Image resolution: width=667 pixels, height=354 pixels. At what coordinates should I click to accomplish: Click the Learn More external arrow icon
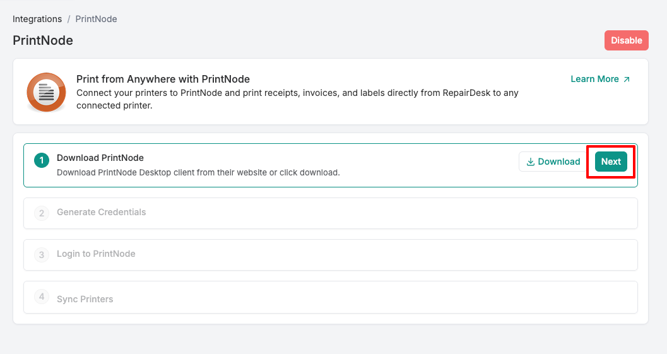(627, 80)
